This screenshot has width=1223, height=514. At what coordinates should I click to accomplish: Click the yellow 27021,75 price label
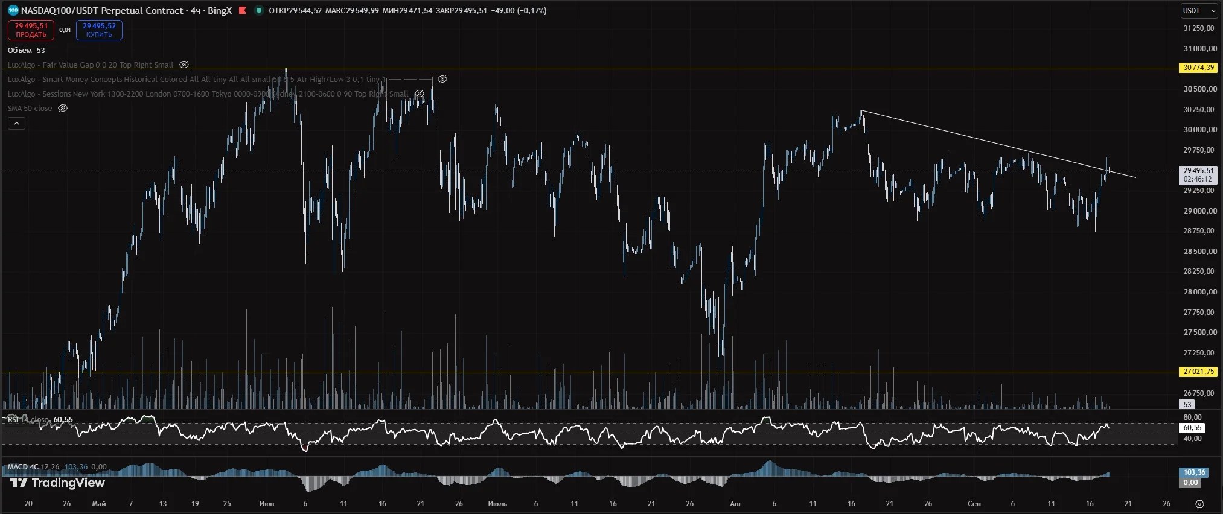[1198, 372]
